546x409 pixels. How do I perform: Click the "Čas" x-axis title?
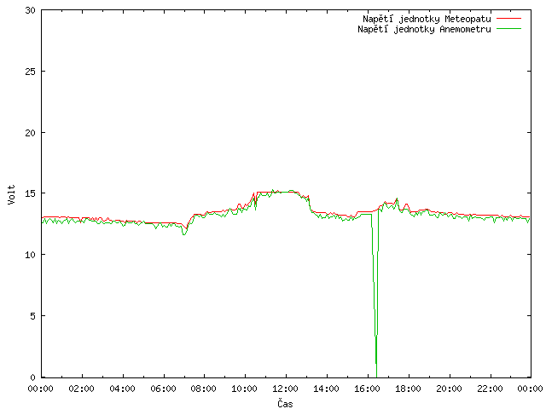285,403
